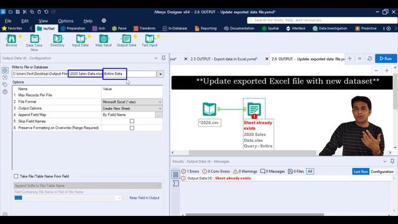
Task: Select the Map Input tool icon
Action: click(x=104, y=39)
